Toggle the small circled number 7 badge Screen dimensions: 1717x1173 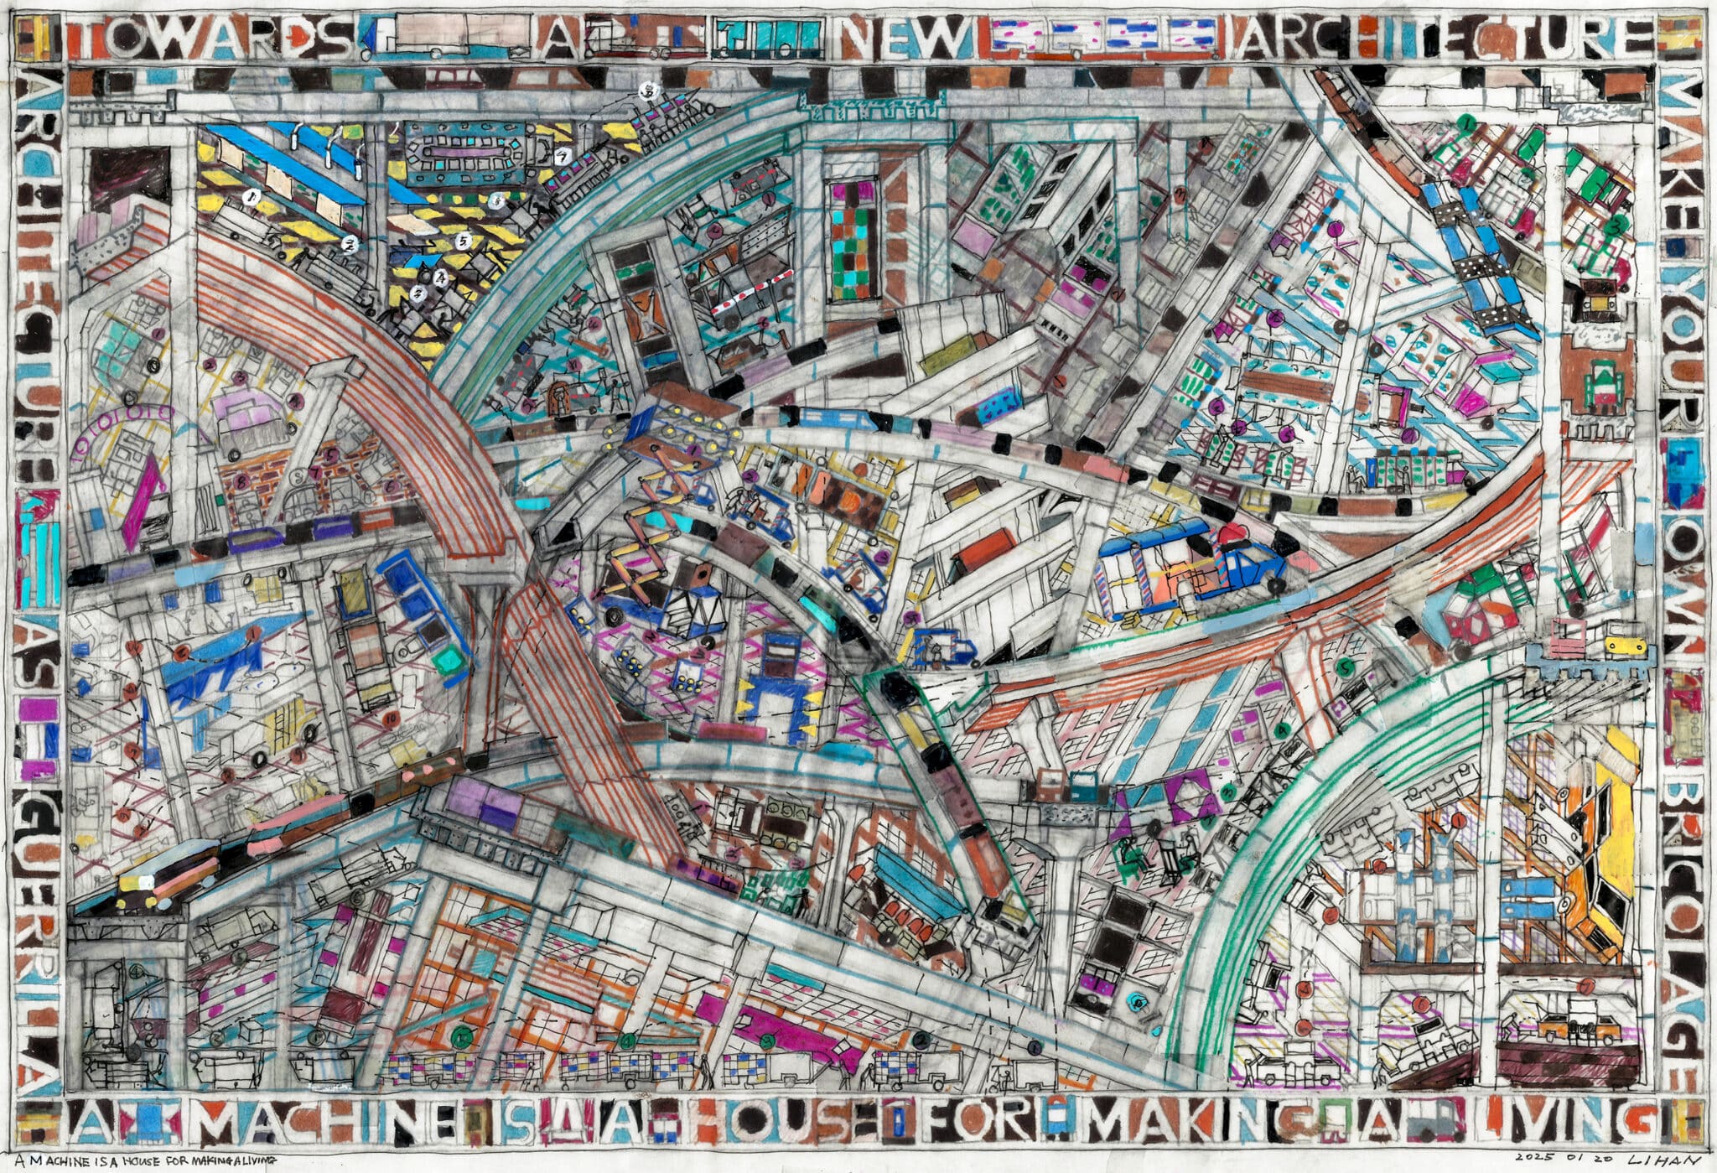(563, 155)
